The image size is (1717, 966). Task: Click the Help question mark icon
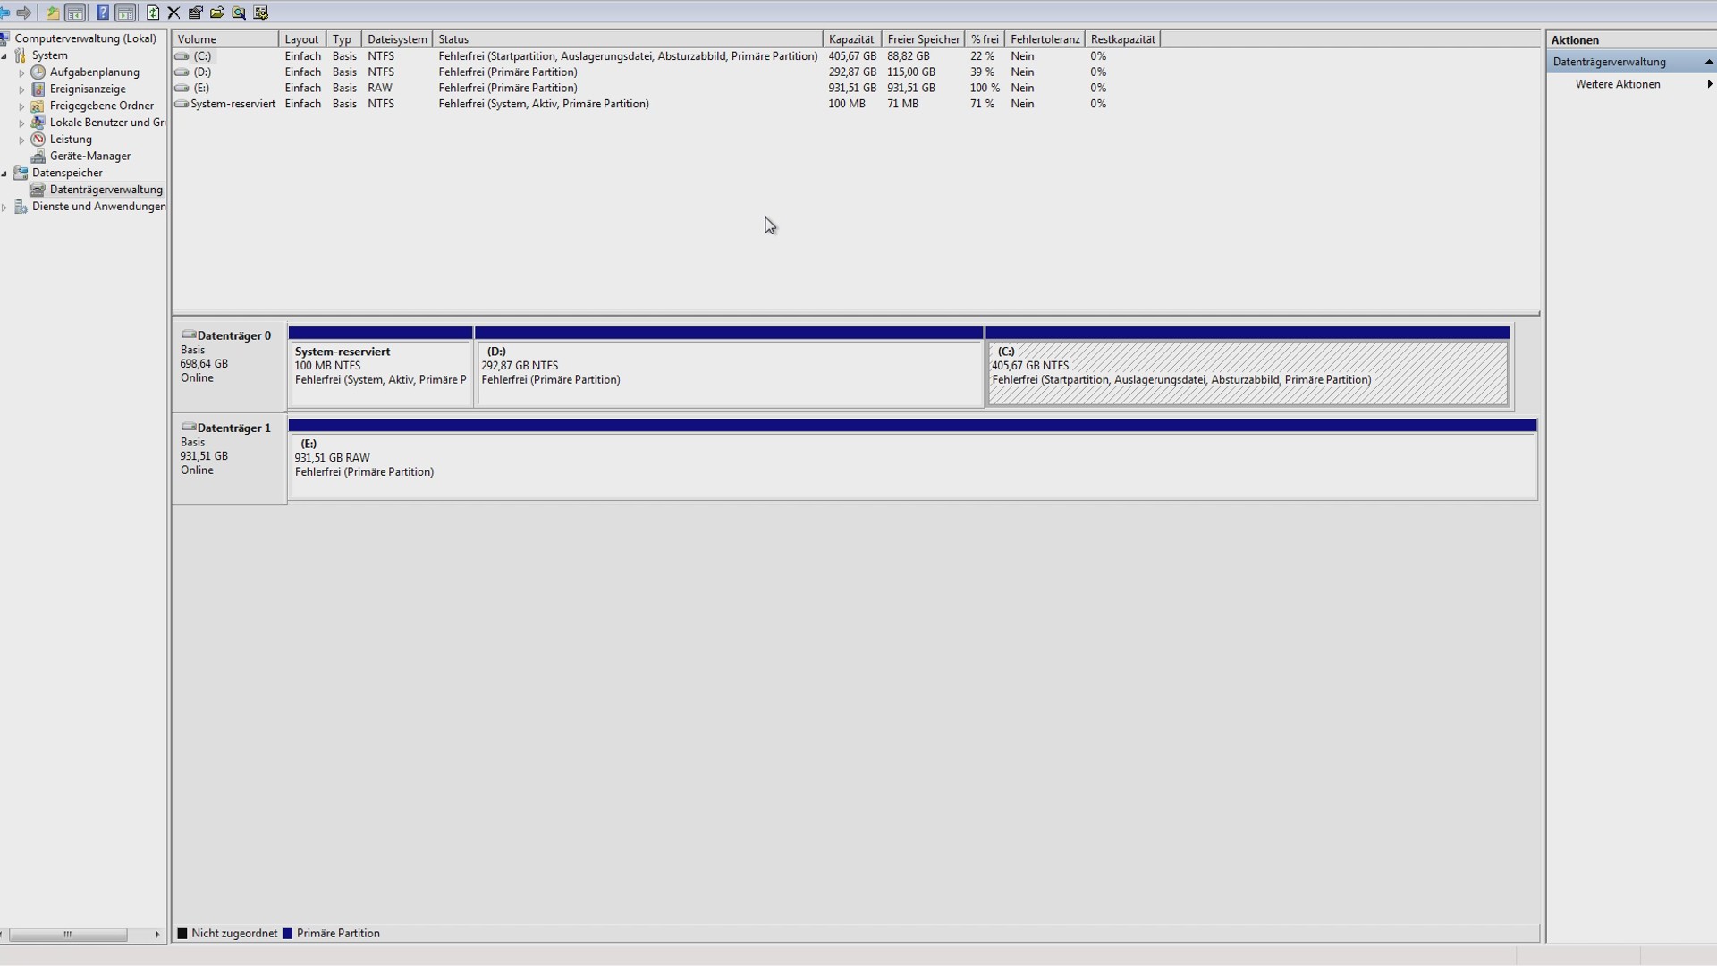tap(102, 13)
